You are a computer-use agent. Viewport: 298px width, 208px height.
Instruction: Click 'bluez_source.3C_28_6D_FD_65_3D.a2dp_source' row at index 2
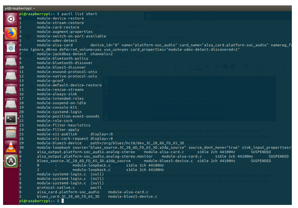(x=84, y=161)
